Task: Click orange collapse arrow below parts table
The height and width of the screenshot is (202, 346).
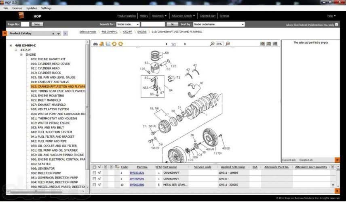Action: [337, 191]
